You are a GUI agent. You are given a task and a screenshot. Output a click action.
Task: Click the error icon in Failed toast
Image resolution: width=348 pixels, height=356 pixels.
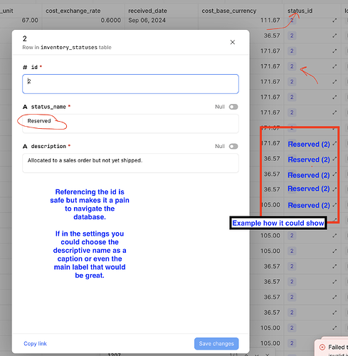pyautogui.click(x=322, y=347)
